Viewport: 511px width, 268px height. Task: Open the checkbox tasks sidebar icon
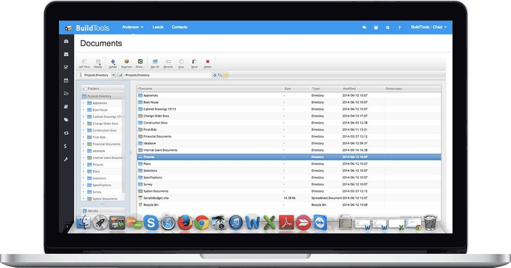(66, 67)
